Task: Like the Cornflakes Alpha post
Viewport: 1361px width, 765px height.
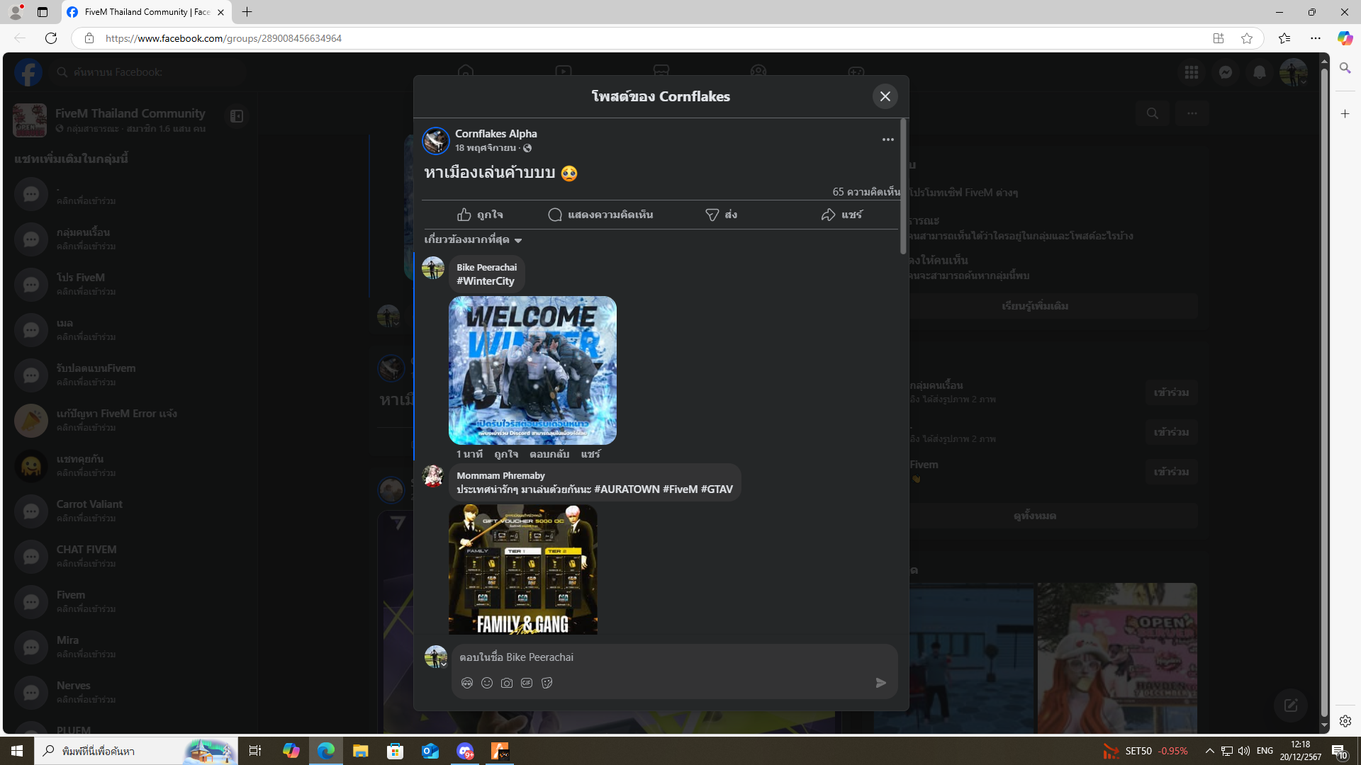Action: coord(480,215)
